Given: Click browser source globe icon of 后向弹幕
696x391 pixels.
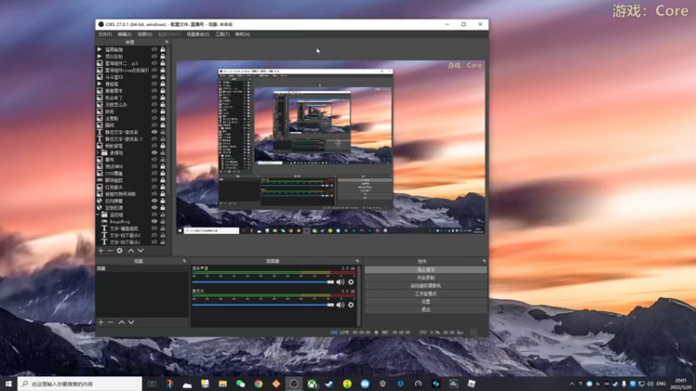Looking at the screenshot, I should pos(100,201).
